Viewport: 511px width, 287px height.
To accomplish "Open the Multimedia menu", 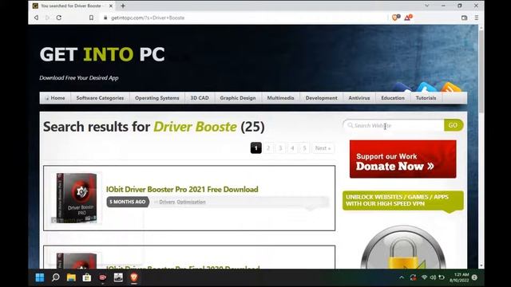I will 280,98.
